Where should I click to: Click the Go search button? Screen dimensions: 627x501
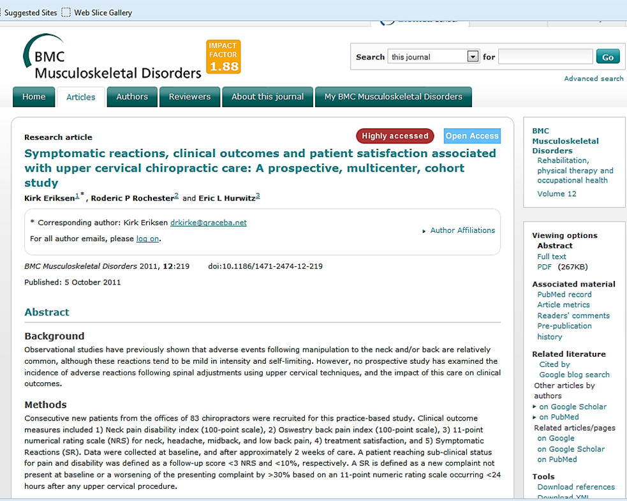coord(608,57)
